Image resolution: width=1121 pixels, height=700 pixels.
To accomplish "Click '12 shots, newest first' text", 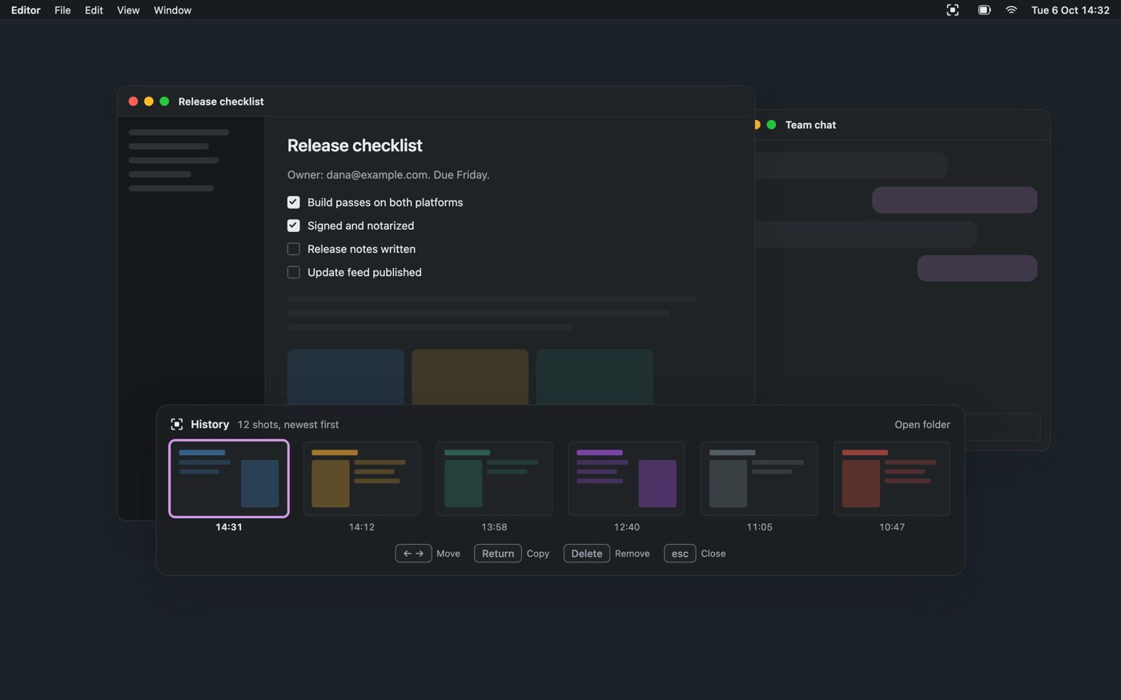I will click(x=288, y=425).
